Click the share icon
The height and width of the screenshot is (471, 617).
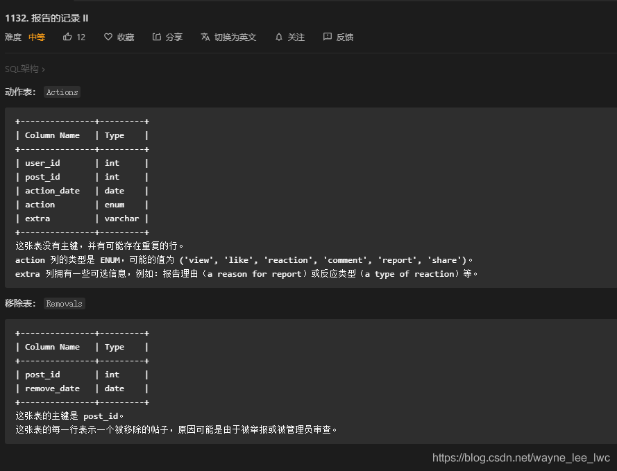(x=157, y=37)
